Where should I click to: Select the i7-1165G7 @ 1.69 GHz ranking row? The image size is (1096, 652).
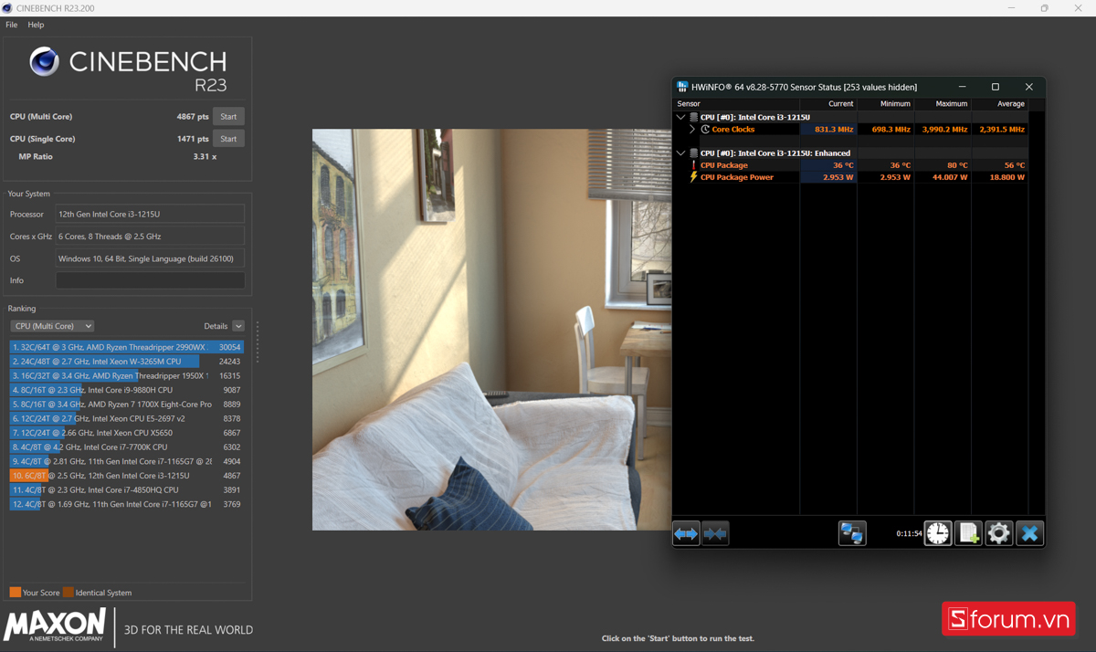(127, 504)
